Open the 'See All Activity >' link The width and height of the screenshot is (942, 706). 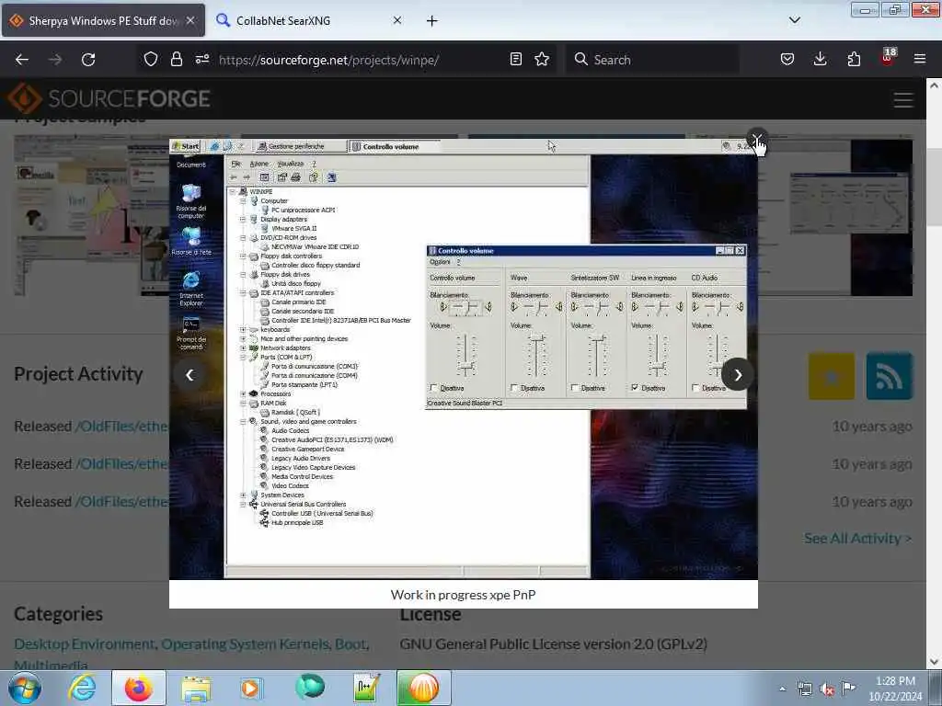[858, 539]
